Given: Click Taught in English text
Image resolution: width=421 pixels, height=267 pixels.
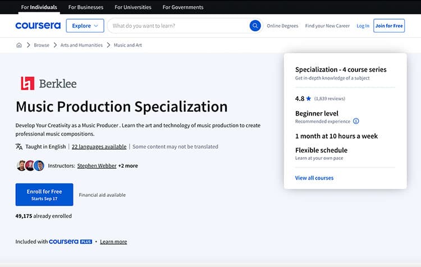Looking at the screenshot, I should click(45, 146).
